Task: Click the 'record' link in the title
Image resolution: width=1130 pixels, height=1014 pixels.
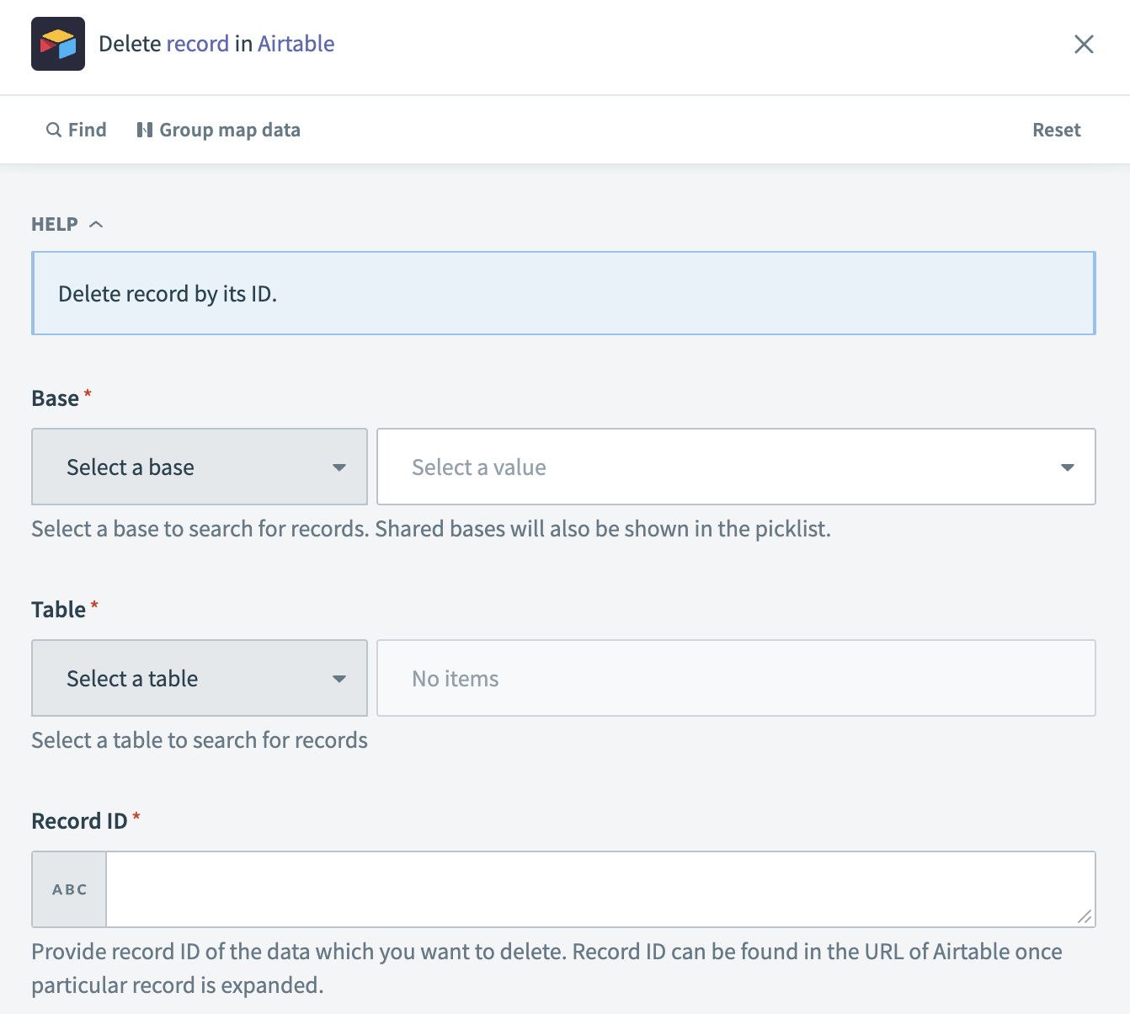Action: pyautogui.click(x=198, y=44)
